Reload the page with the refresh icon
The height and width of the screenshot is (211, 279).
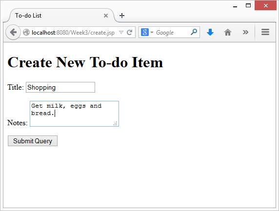(129, 32)
